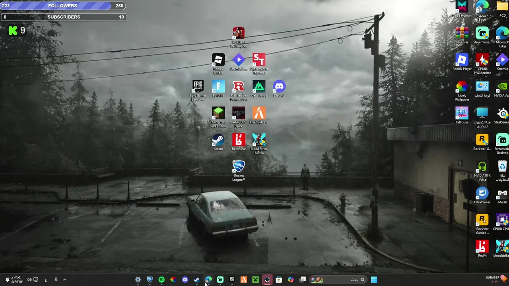This screenshot has height=286, width=509.
Task: Open the EUR/GBP widget on the taskbar
Action: pos(496,279)
